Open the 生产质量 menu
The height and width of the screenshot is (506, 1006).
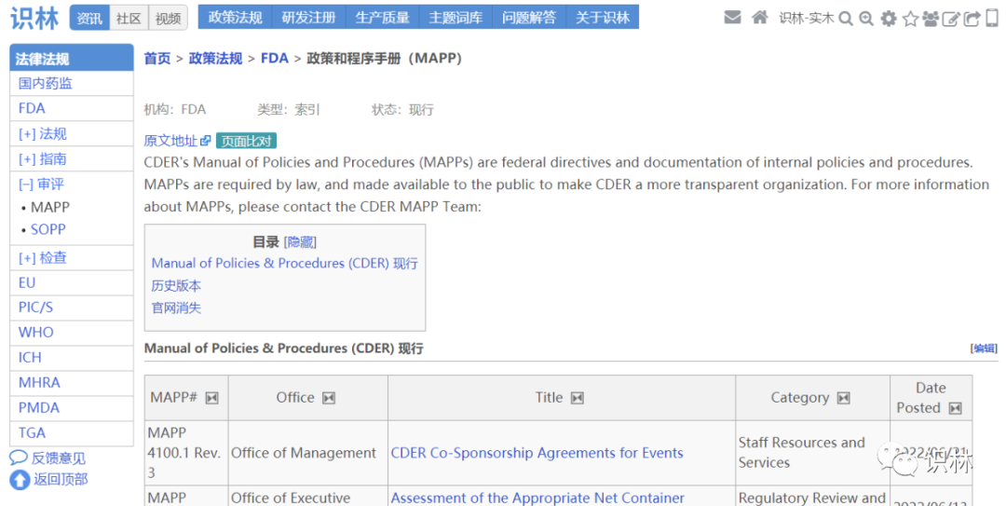tap(383, 18)
